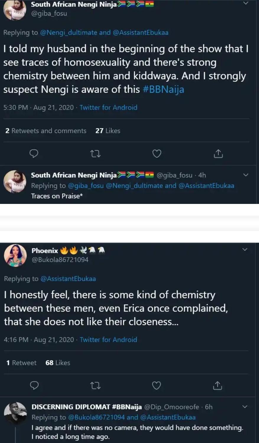
Task: Share the giba_fosu tweet
Action: (x=218, y=153)
